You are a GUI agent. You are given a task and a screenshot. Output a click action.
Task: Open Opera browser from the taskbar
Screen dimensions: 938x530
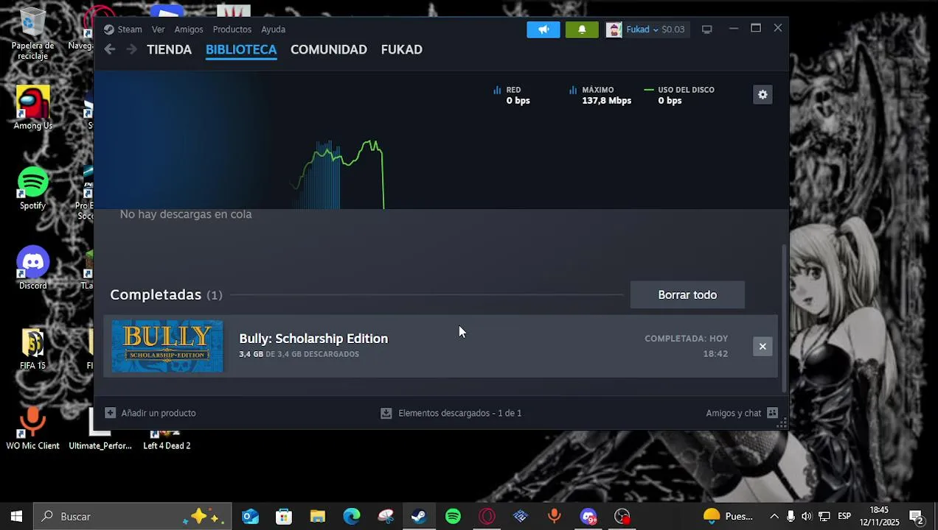click(487, 517)
